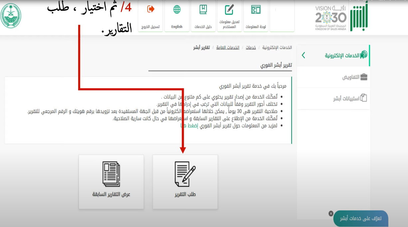Screen dimensions: 408x227
Task: Open the طلب التقرير request report card
Action: (x=185, y=182)
